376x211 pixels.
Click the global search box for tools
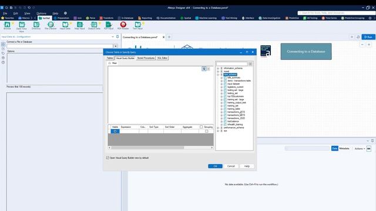pos(336,13)
